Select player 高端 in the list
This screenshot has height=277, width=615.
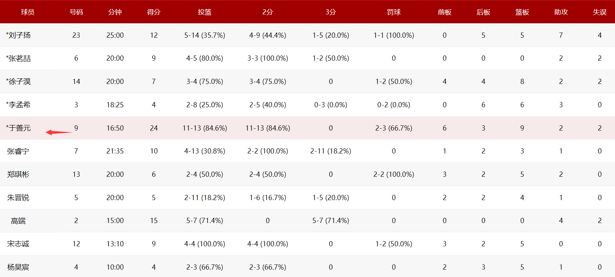pos(18,221)
